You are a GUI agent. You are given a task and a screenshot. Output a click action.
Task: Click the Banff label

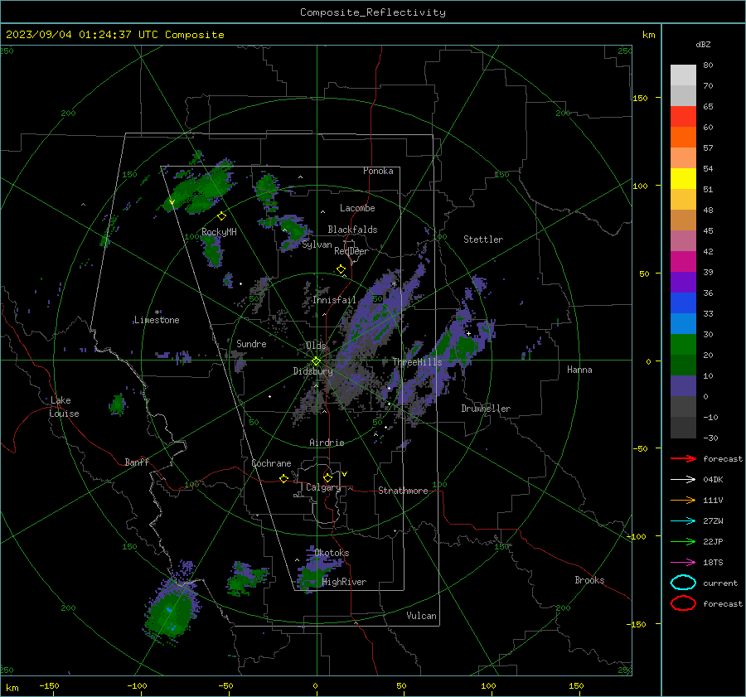point(137,462)
